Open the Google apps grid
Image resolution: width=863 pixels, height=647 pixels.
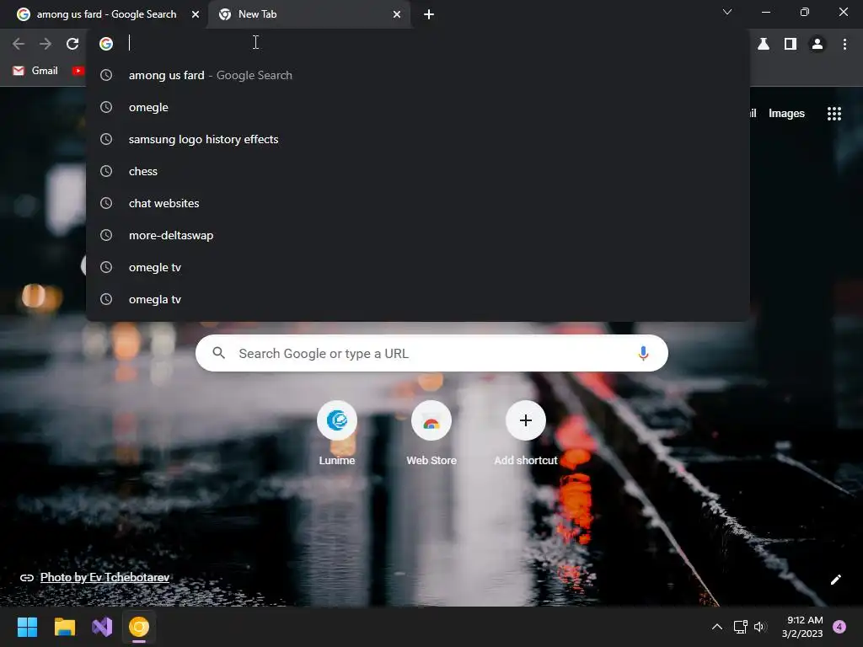pos(834,114)
